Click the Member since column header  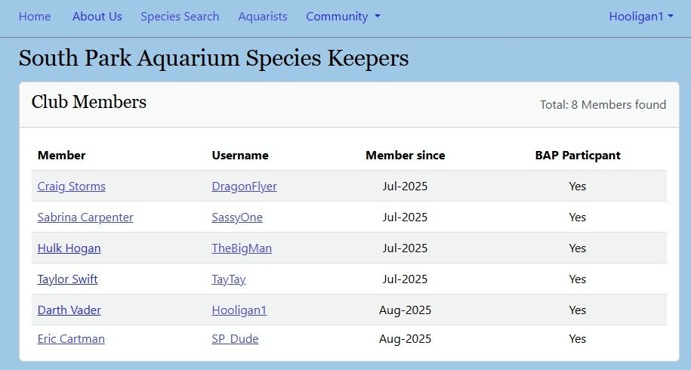(x=405, y=155)
